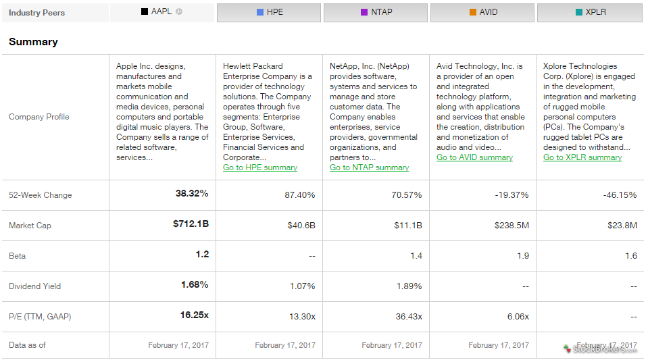Click the Industry Peers header label

(36, 13)
